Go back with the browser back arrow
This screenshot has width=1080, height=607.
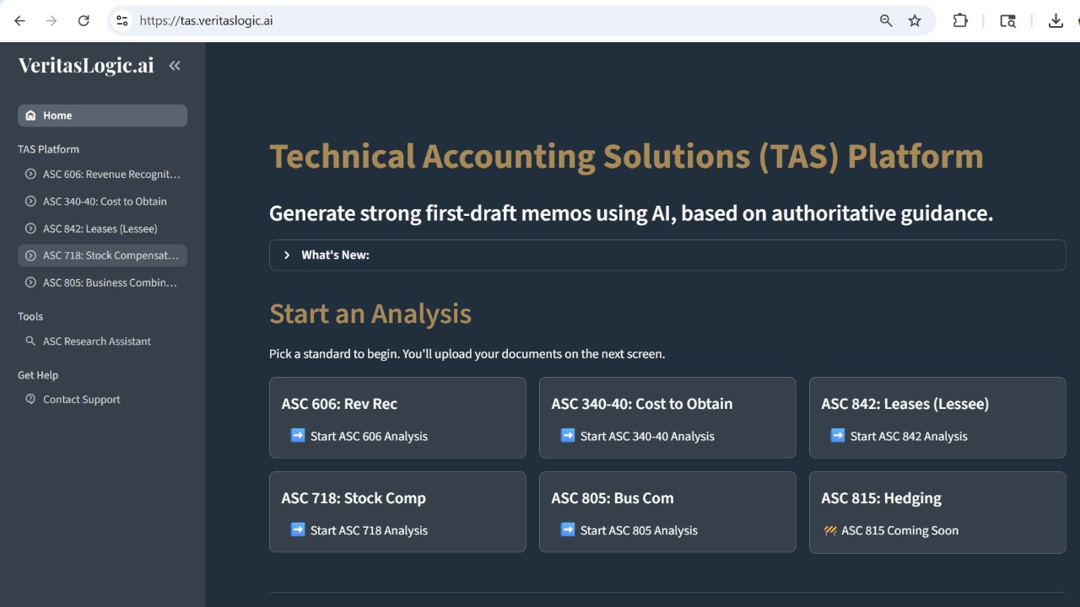[x=20, y=21]
